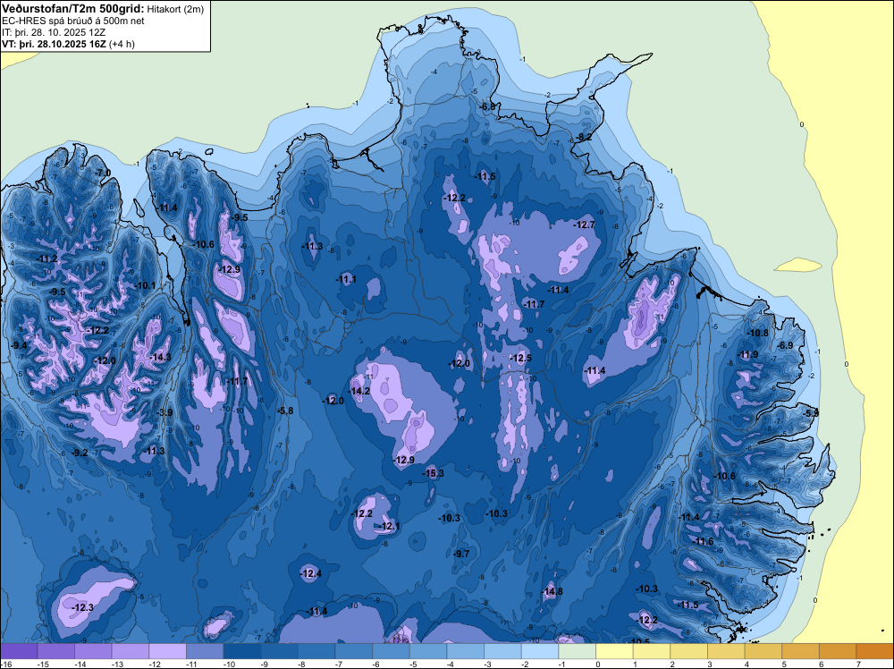Select the legend swatch between 0 and 1
The image size is (894, 669).
pyautogui.click(x=615, y=651)
